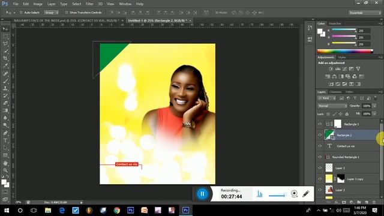Click the color spectrum ramp bar
The width and height of the screenshot is (384, 216).
click(x=345, y=51)
